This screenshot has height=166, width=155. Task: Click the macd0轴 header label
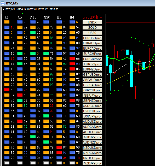pos(90,17)
